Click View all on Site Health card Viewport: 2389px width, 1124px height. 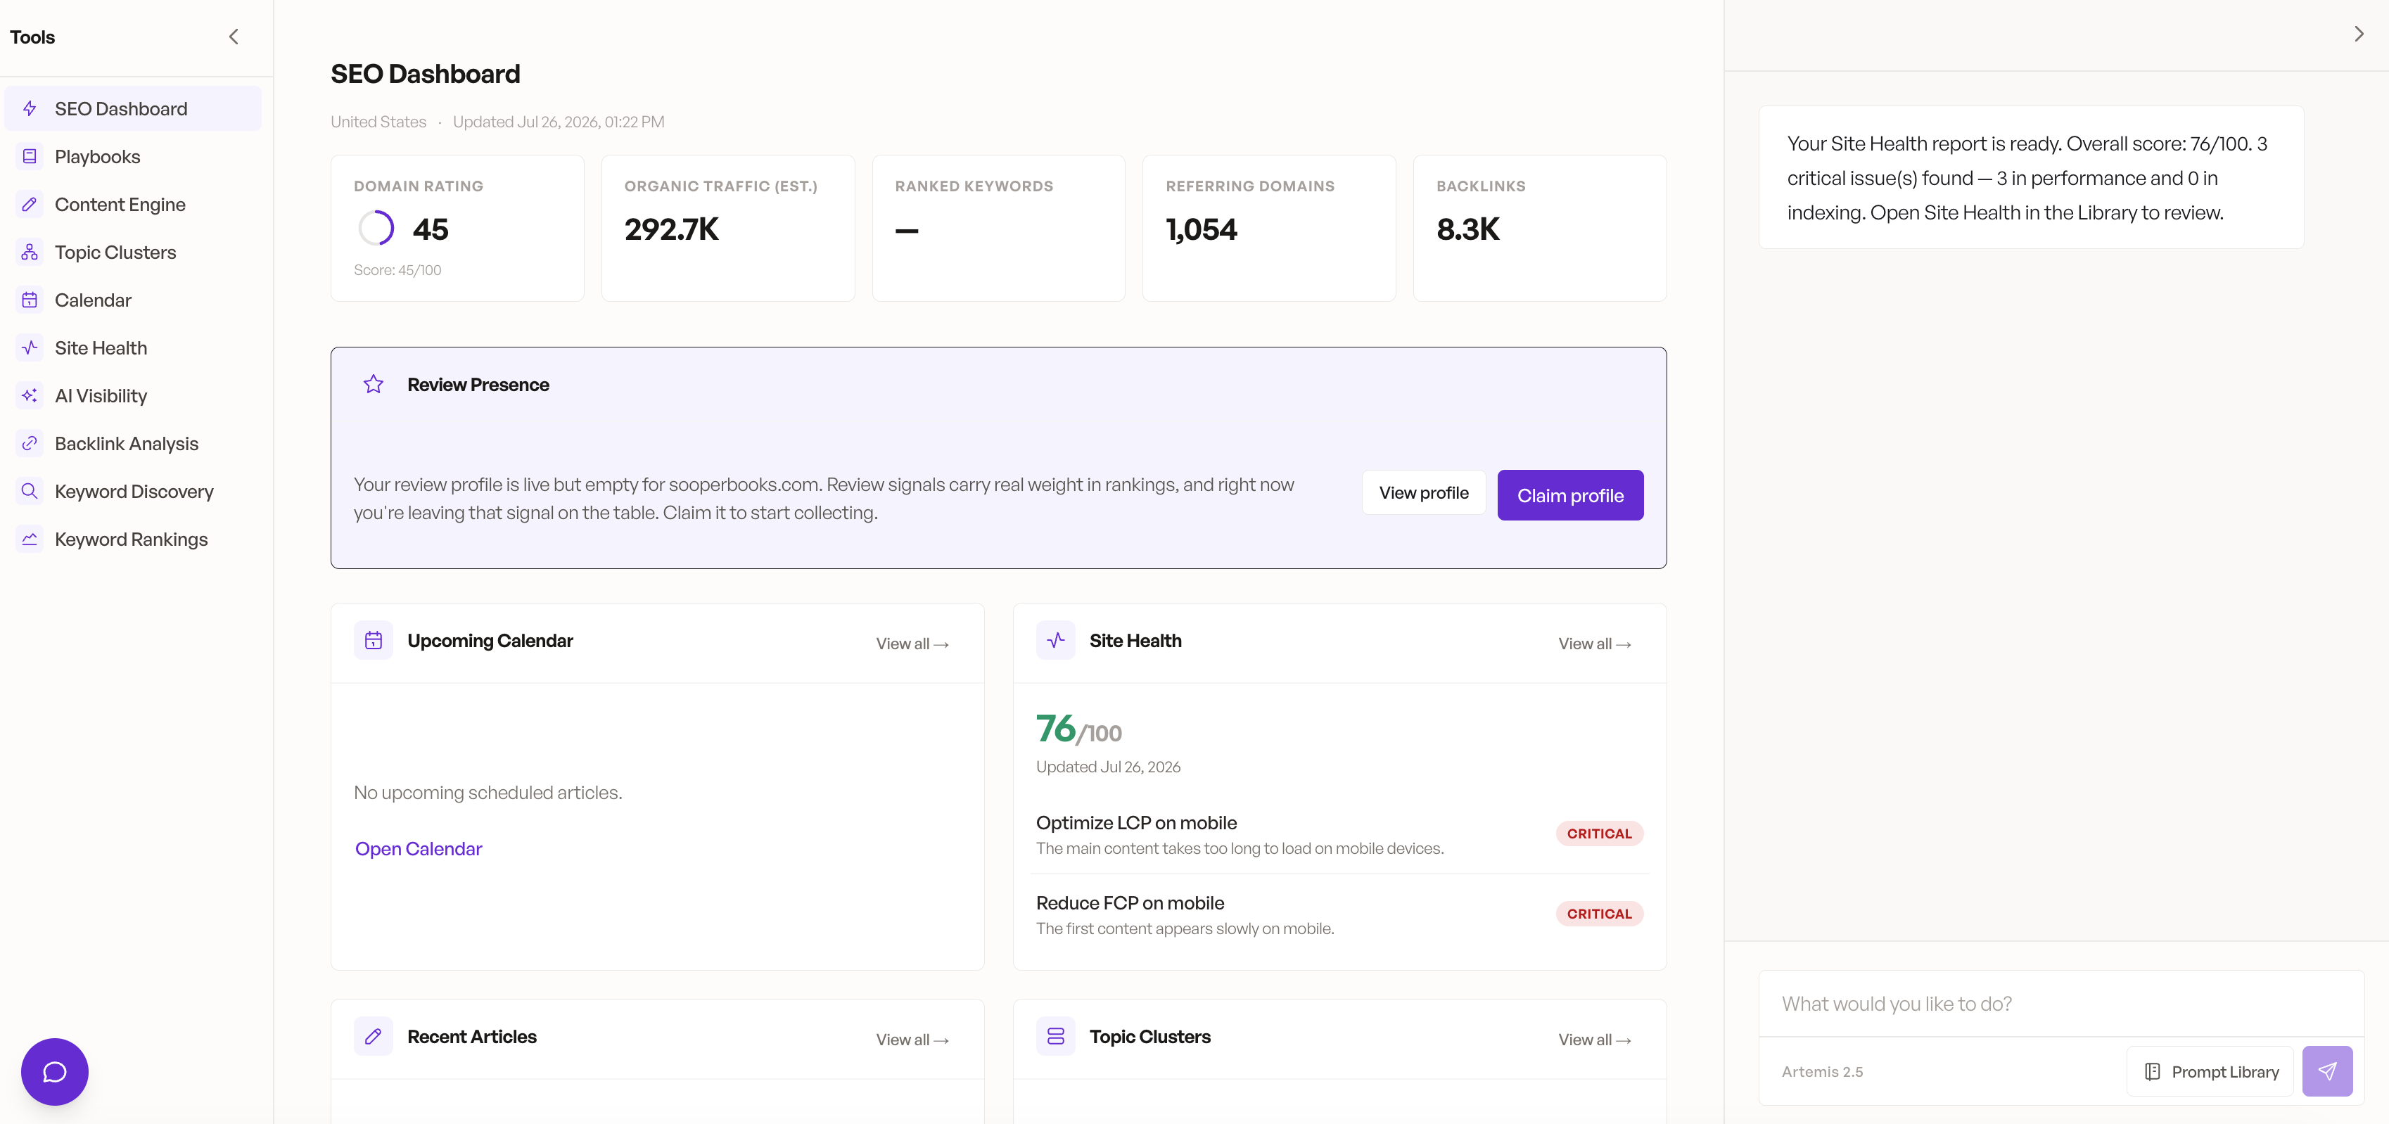(x=1594, y=644)
